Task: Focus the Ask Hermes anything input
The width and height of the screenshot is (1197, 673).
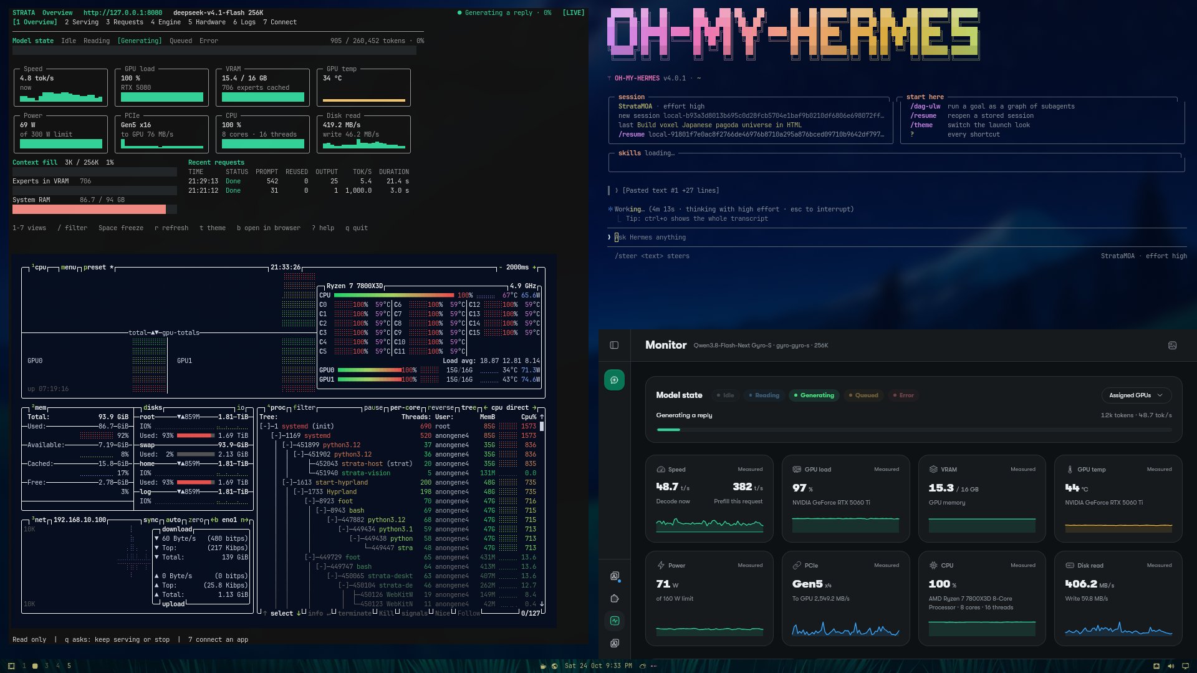Action: pyautogui.click(x=898, y=237)
